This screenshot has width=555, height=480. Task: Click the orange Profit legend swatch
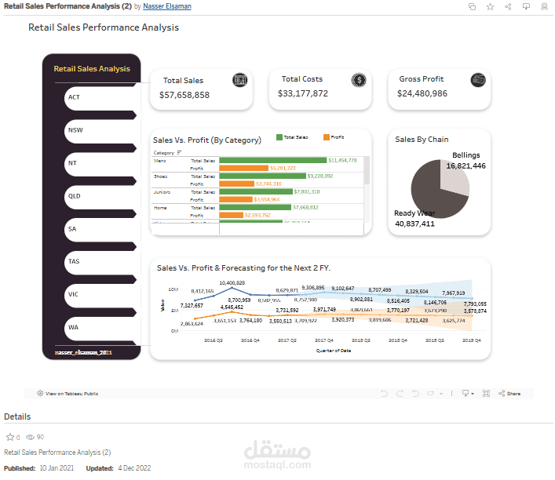(327, 137)
